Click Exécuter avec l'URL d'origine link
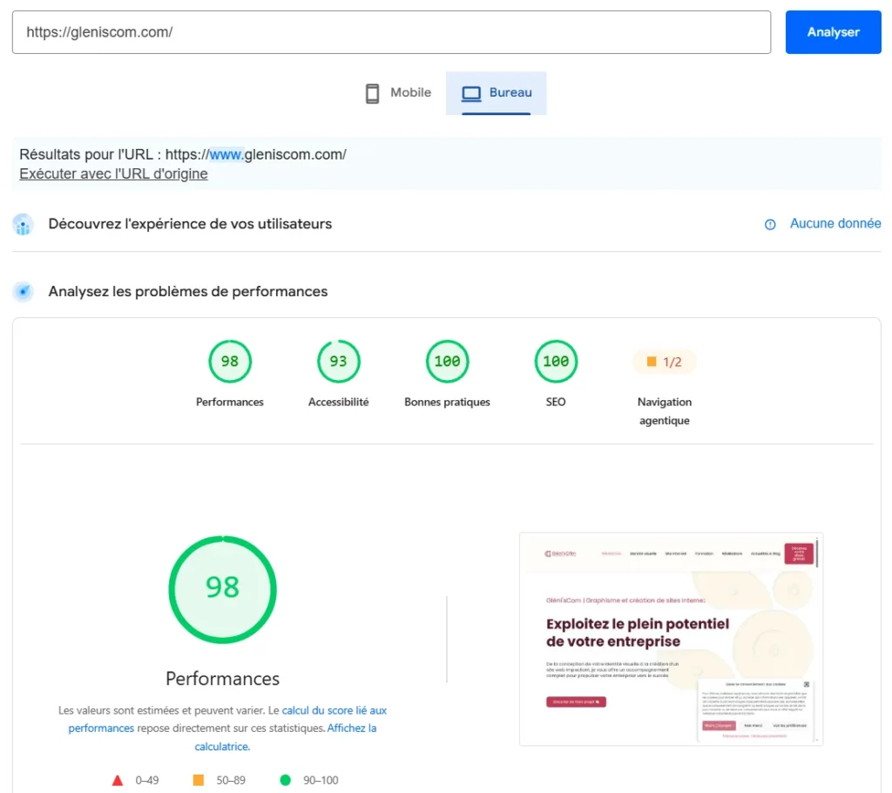Image resolution: width=892 pixels, height=793 pixels. 114,173
